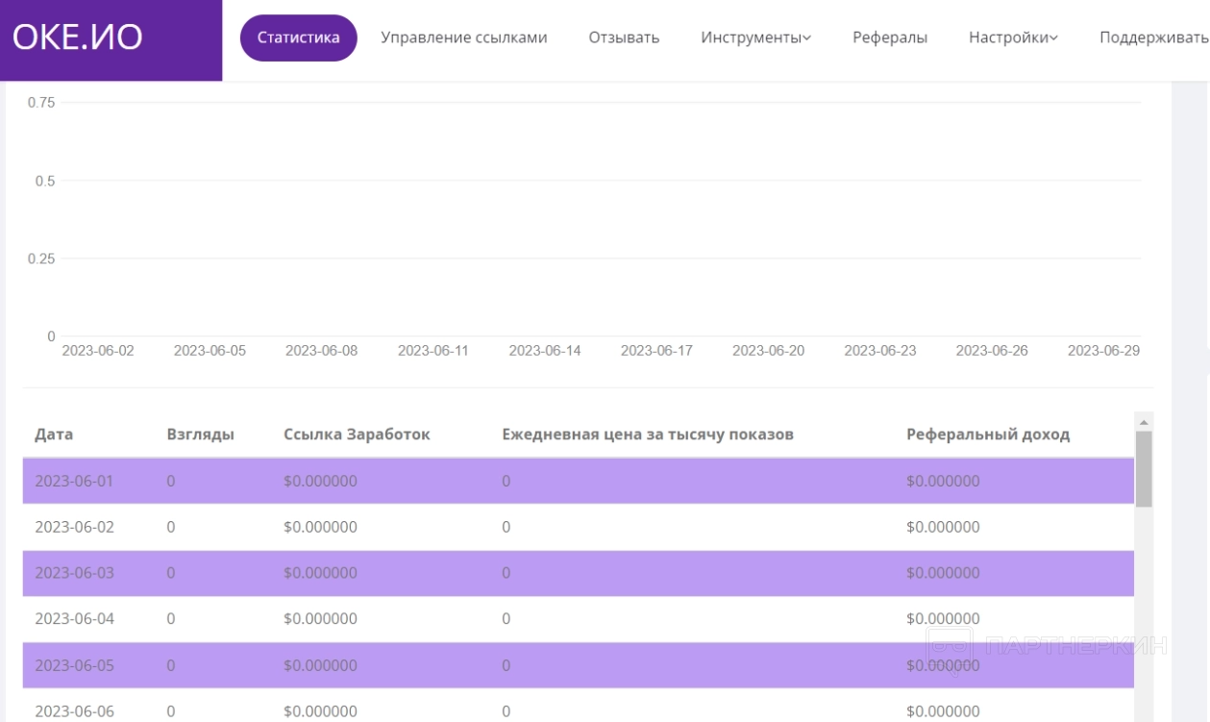
Task: Click the Взгляды column header
Action: coord(200,435)
